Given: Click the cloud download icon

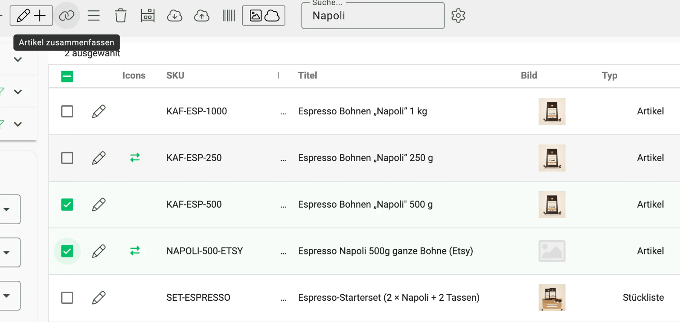Looking at the screenshot, I should tap(174, 16).
